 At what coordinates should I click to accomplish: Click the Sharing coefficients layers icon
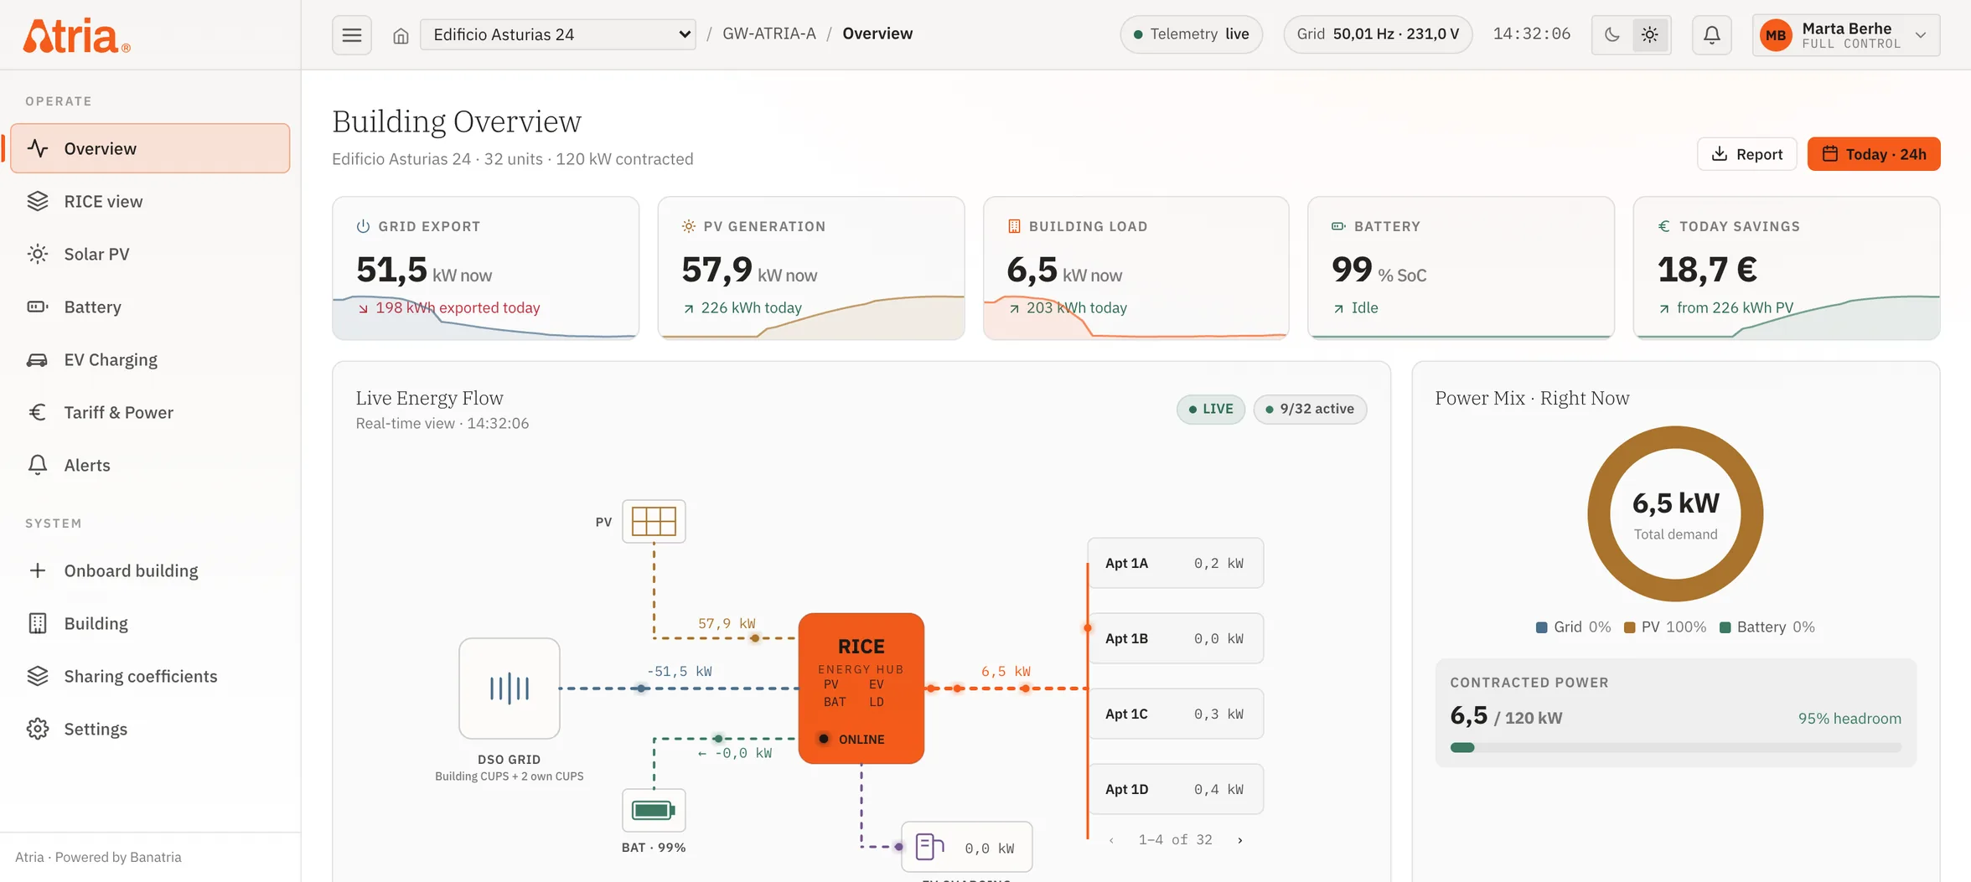(x=37, y=676)
